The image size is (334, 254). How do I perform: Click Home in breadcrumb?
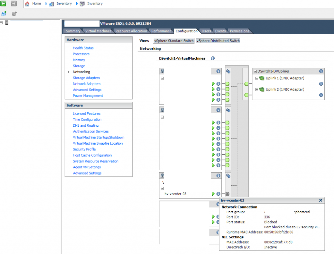click(x=37, y=4)
